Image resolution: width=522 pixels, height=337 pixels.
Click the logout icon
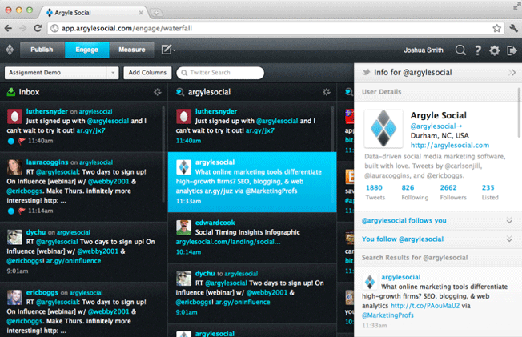pyautogui.click(x=512, y=50)
